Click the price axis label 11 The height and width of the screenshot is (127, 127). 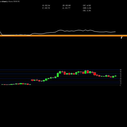click(121, 84)
